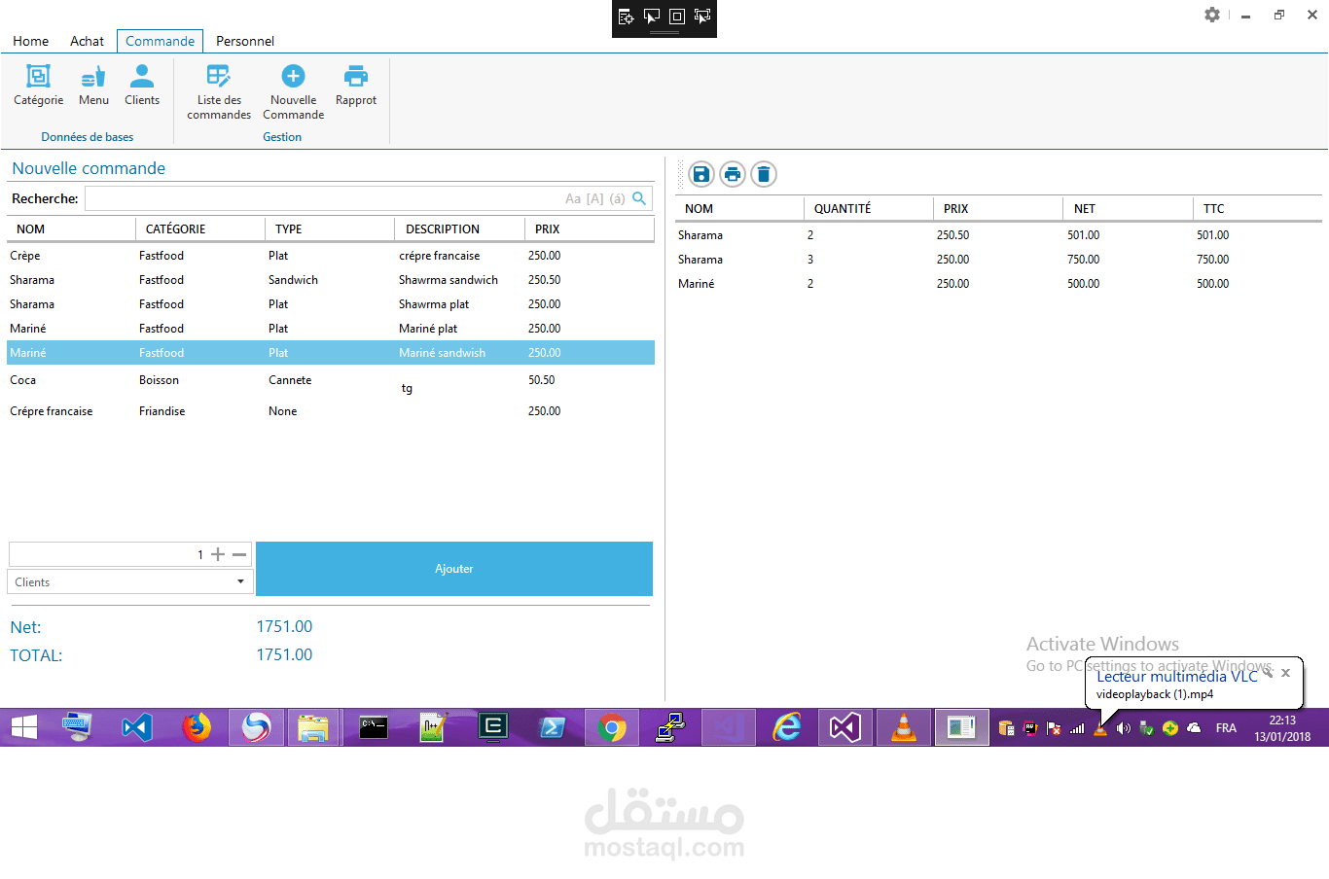Image resolution: width=1329 pixels, height=879 pixels.
Task: Sort products by TYPE column
Action: [x=330, y=229]
